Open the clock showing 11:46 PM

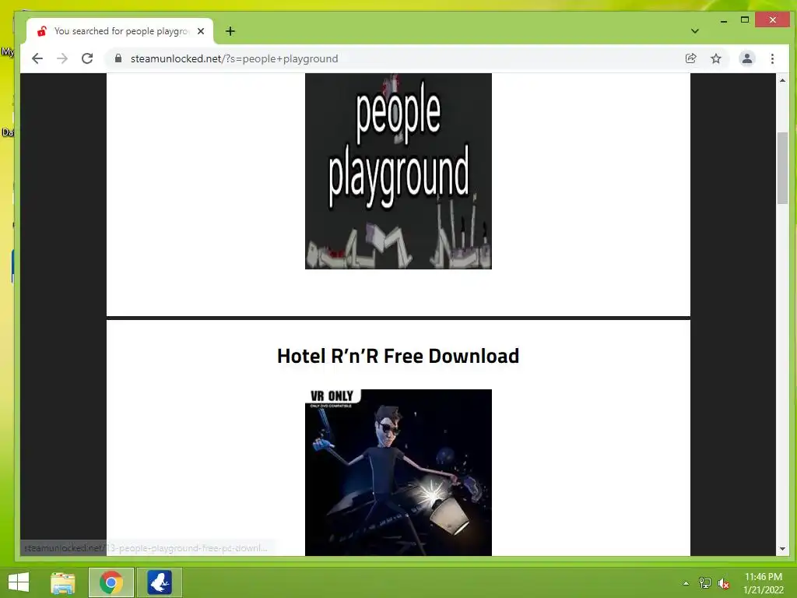pos(763,582)
